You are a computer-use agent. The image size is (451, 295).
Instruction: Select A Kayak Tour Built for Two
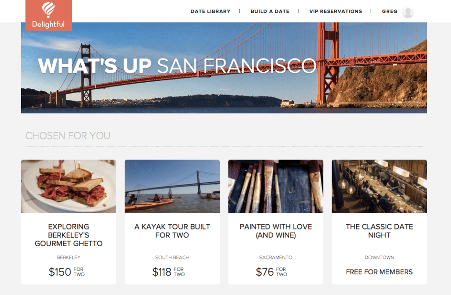pos(172,231)
